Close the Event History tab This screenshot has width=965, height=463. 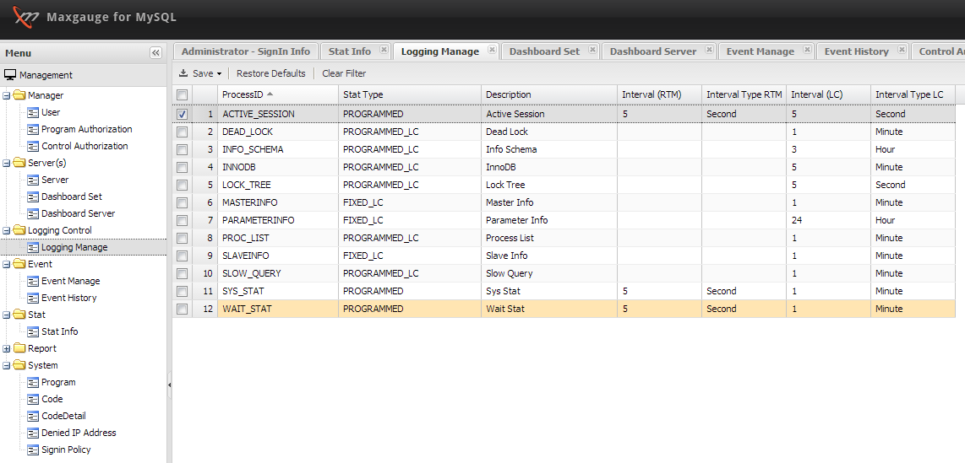tap(902, 50)
